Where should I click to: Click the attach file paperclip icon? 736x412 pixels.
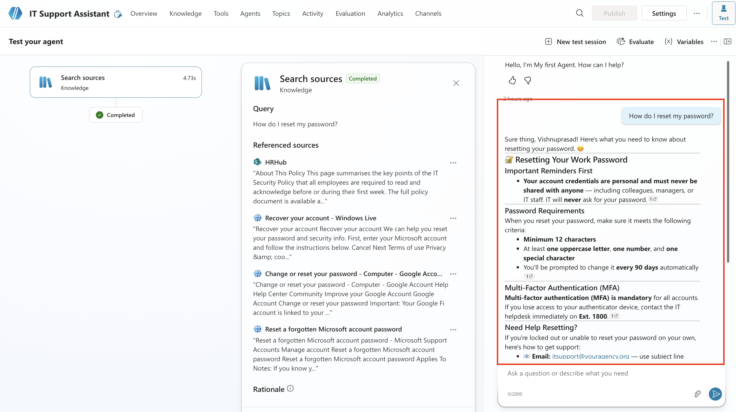click(697, 394)
